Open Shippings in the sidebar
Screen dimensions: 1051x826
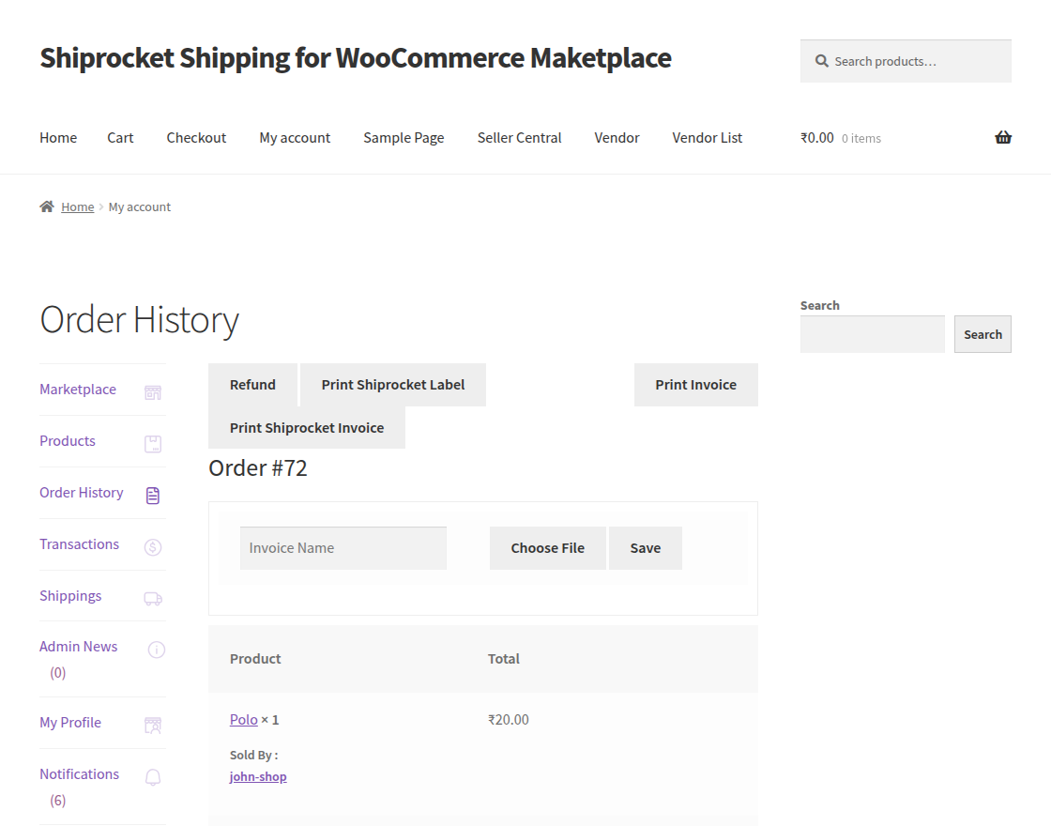(70, 596)
